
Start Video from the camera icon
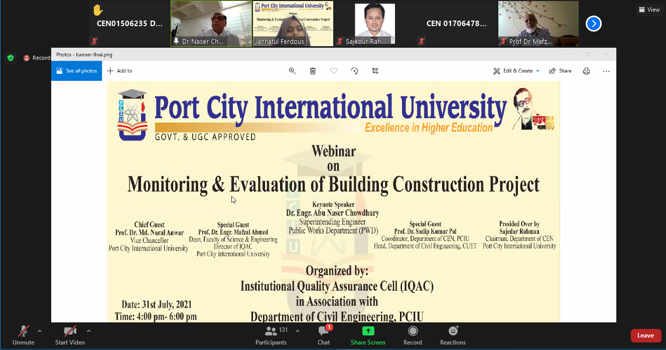[x=70, y=335]
